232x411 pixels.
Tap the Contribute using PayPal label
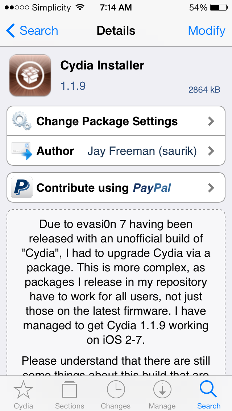pyautogui.click(x=104, y=188)
